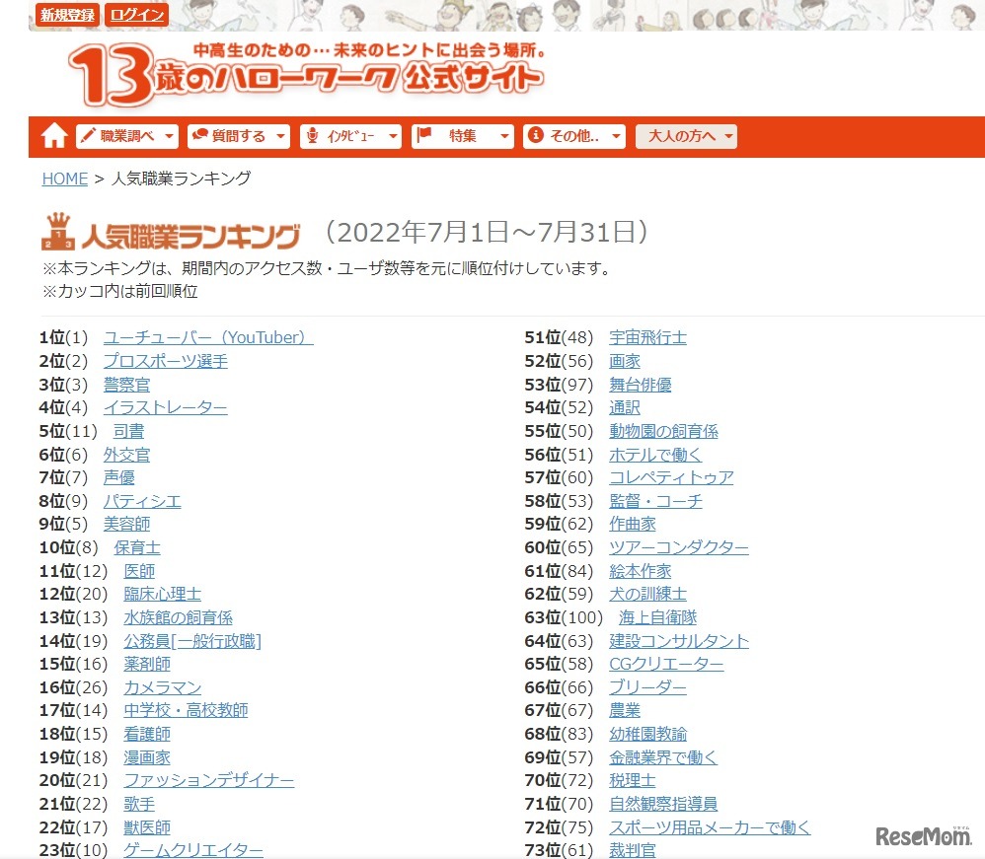Viewport: 985px width, 859px height.
Task: Click the speech bubble icon beside 質問する
Action: [x=198, y=136]
